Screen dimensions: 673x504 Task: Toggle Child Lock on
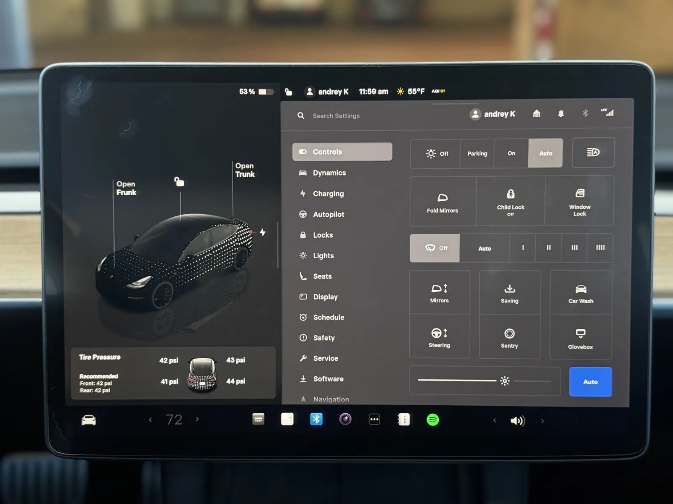pos(510,201)
